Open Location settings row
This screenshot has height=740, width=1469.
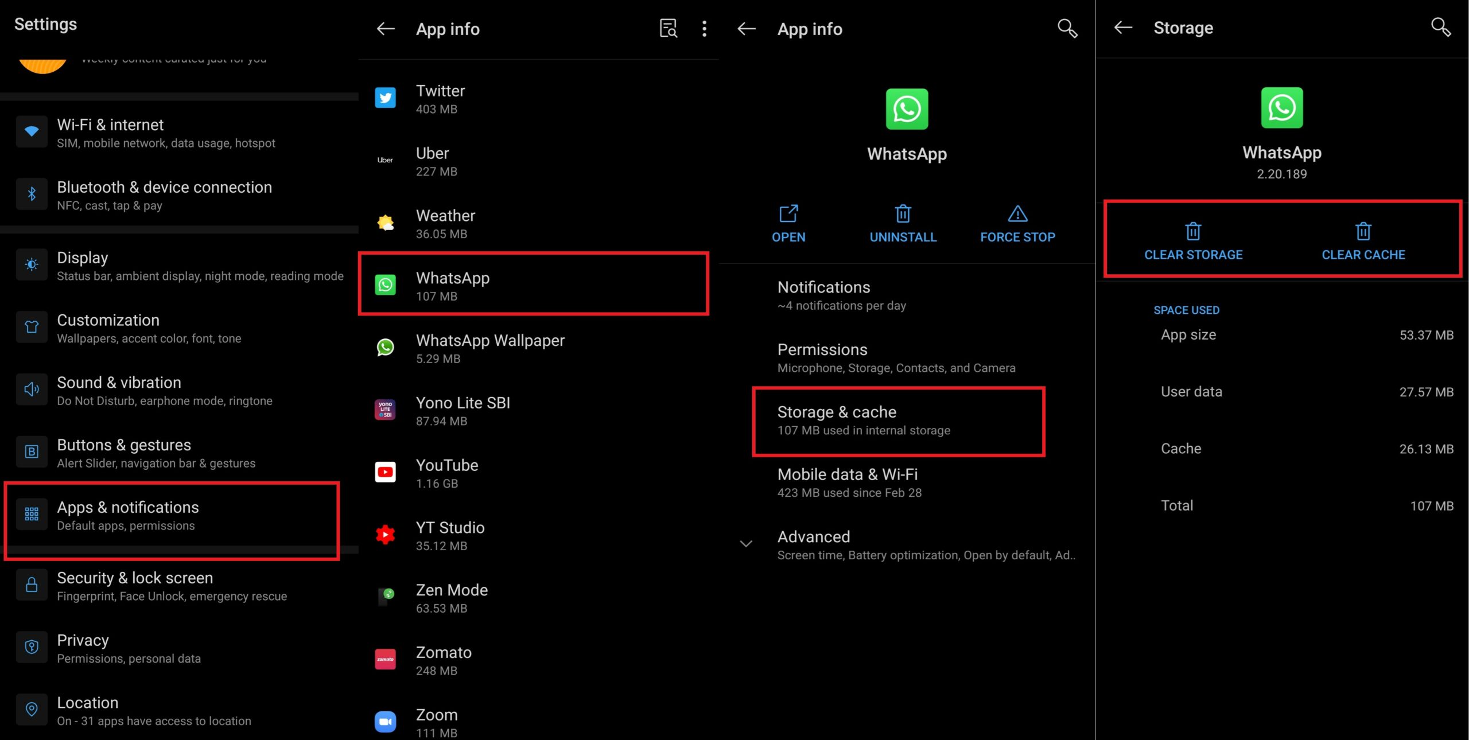click(179, 711)
